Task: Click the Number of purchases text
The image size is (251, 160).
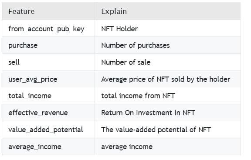Action: pyautogui.click(x=136, y=46)
